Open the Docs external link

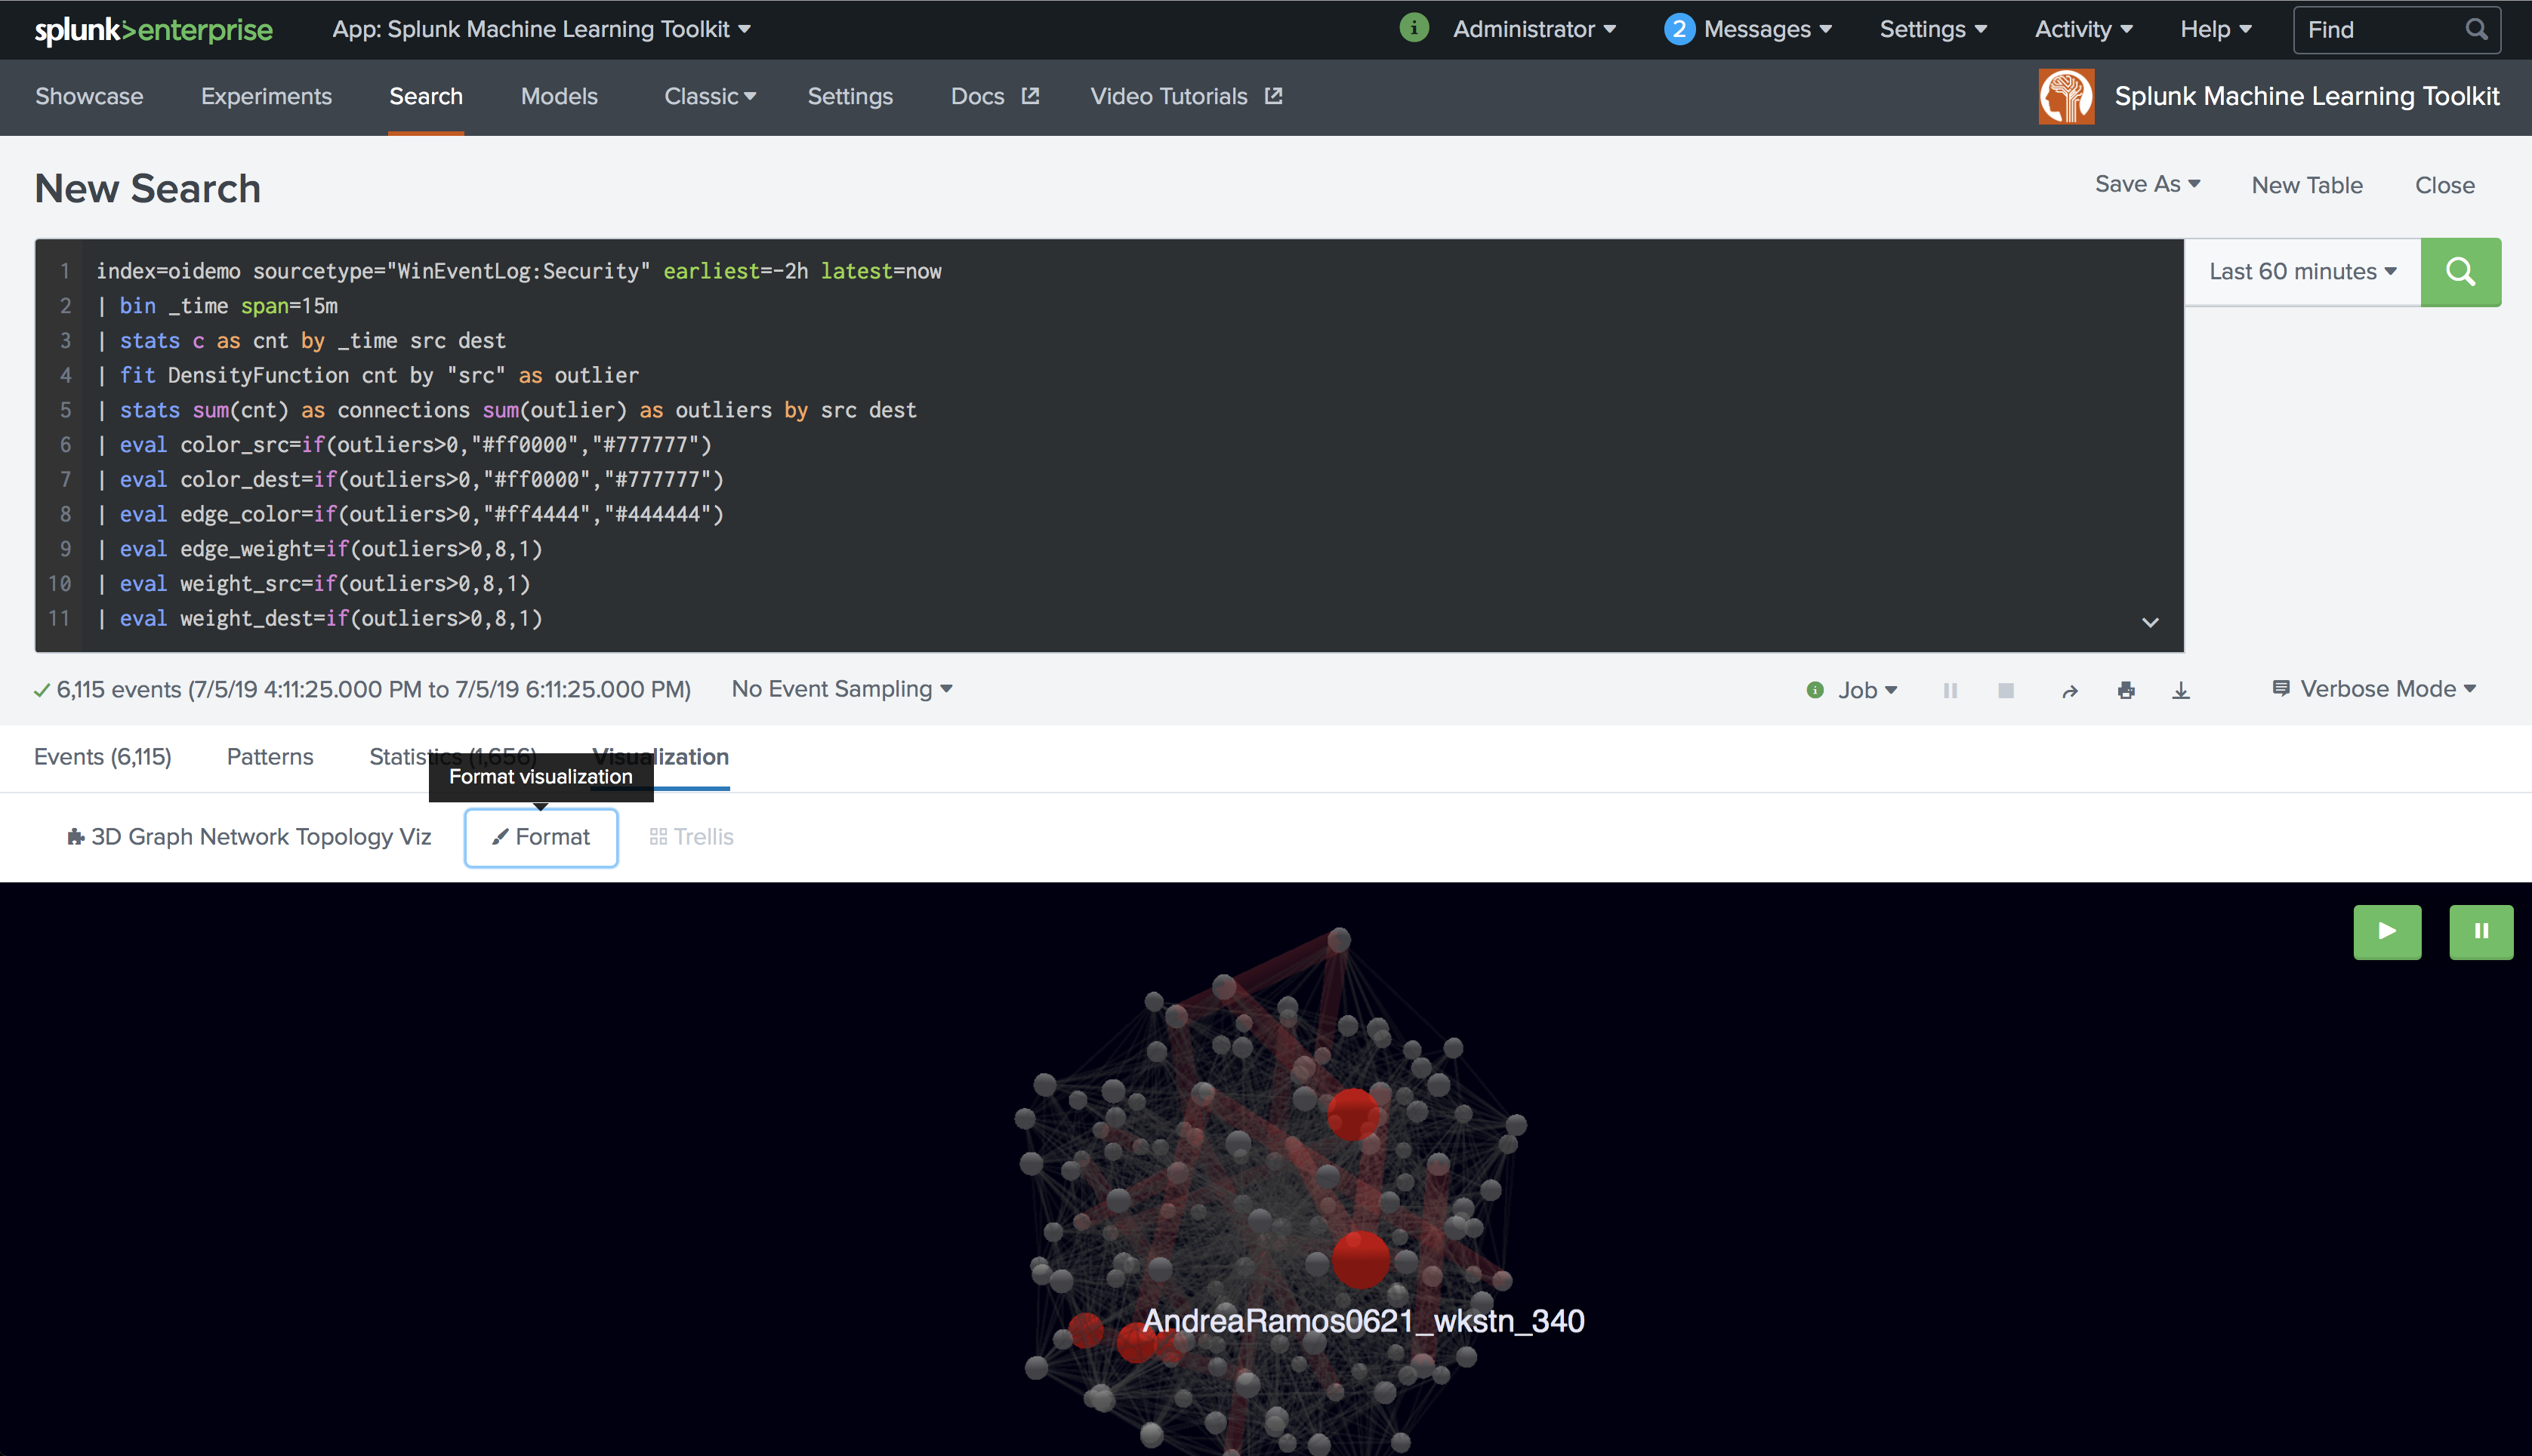[x=995, y=96]
